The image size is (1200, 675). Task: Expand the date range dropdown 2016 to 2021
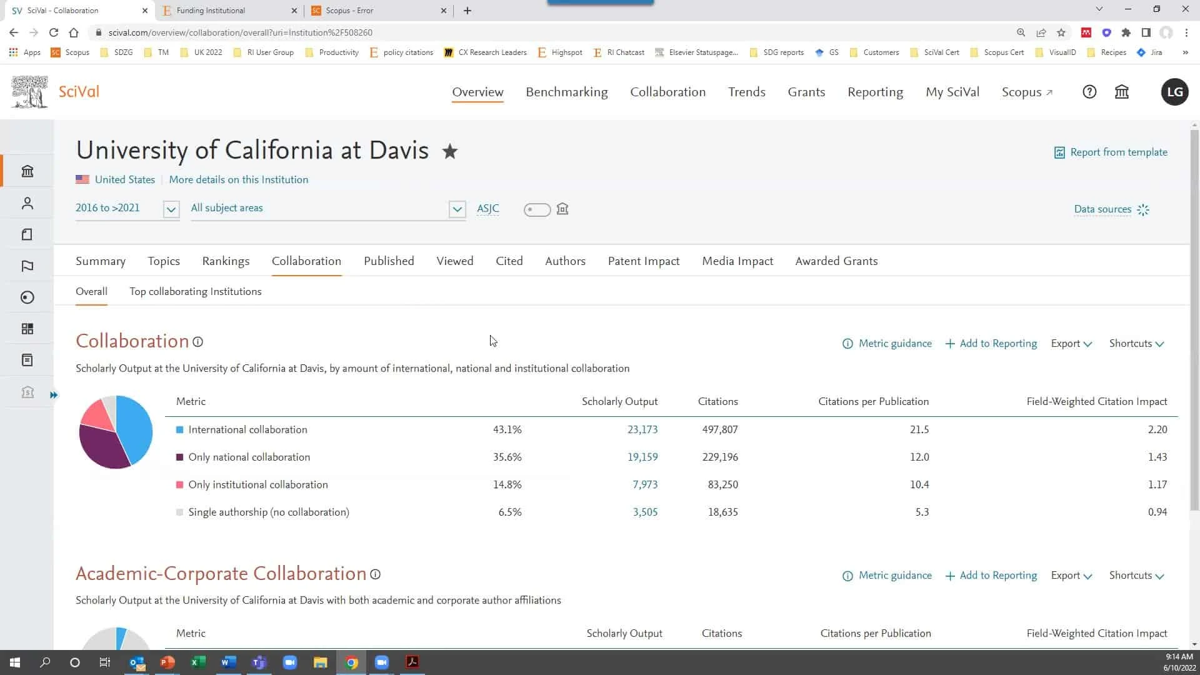coord(171,209)
